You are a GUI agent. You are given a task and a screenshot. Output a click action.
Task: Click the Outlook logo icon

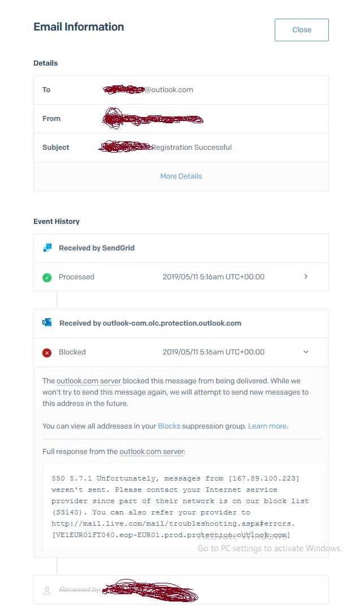(47, 323)
